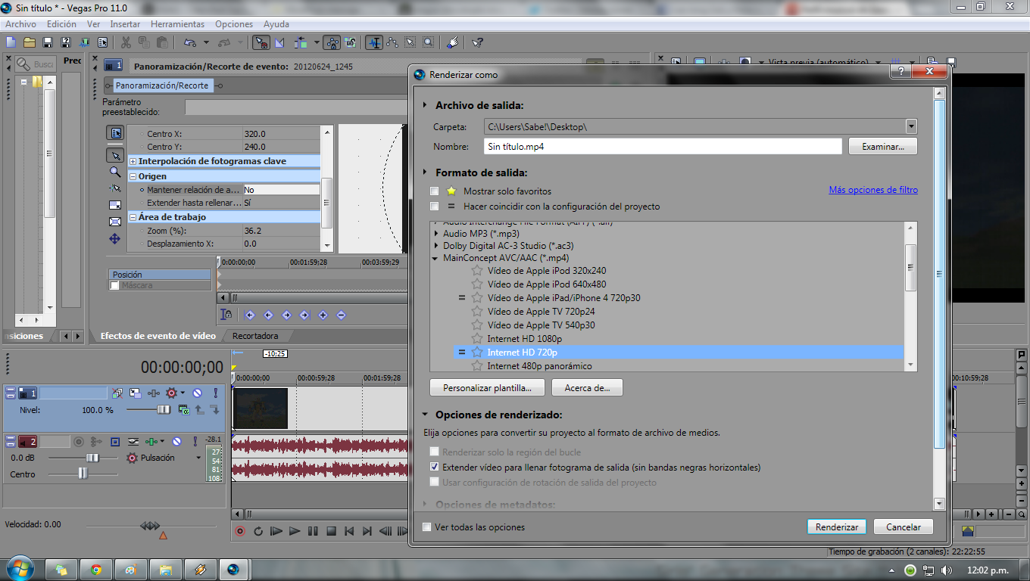Open the Insertar menu
Image resolution: width=1030 pixels, height=581 pixels.
click(x=125, y=24)
